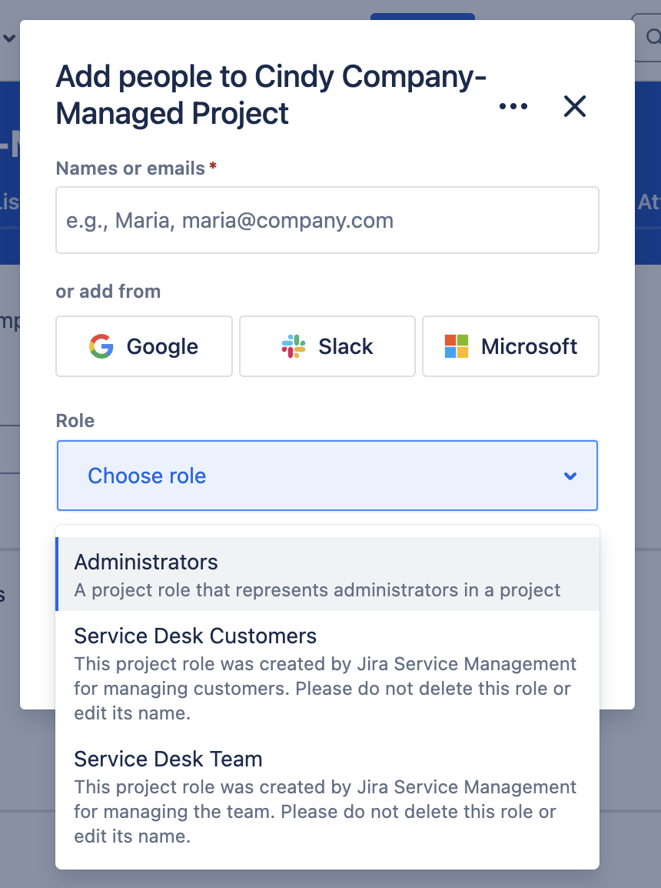Add people from Slack
Image resolution: width=661 pixels, height=888 pixels.
point(327,346)
